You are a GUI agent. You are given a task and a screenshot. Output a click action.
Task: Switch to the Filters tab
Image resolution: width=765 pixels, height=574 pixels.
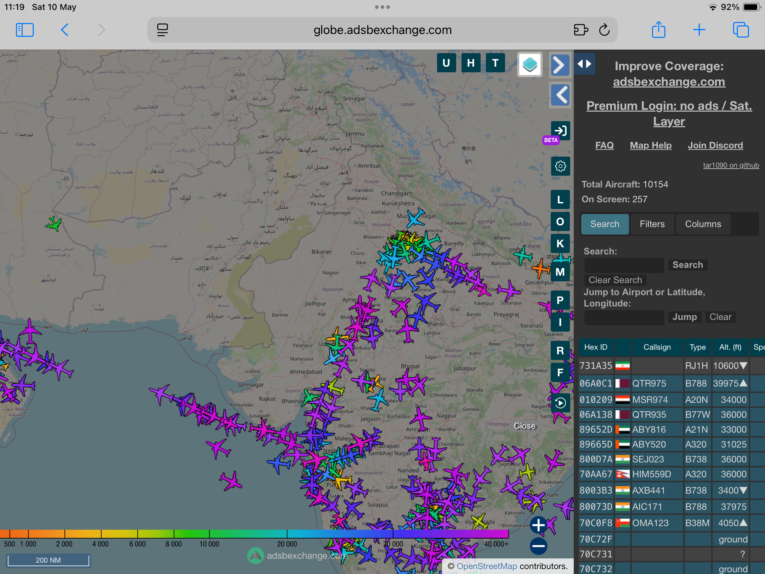[652, 224]
